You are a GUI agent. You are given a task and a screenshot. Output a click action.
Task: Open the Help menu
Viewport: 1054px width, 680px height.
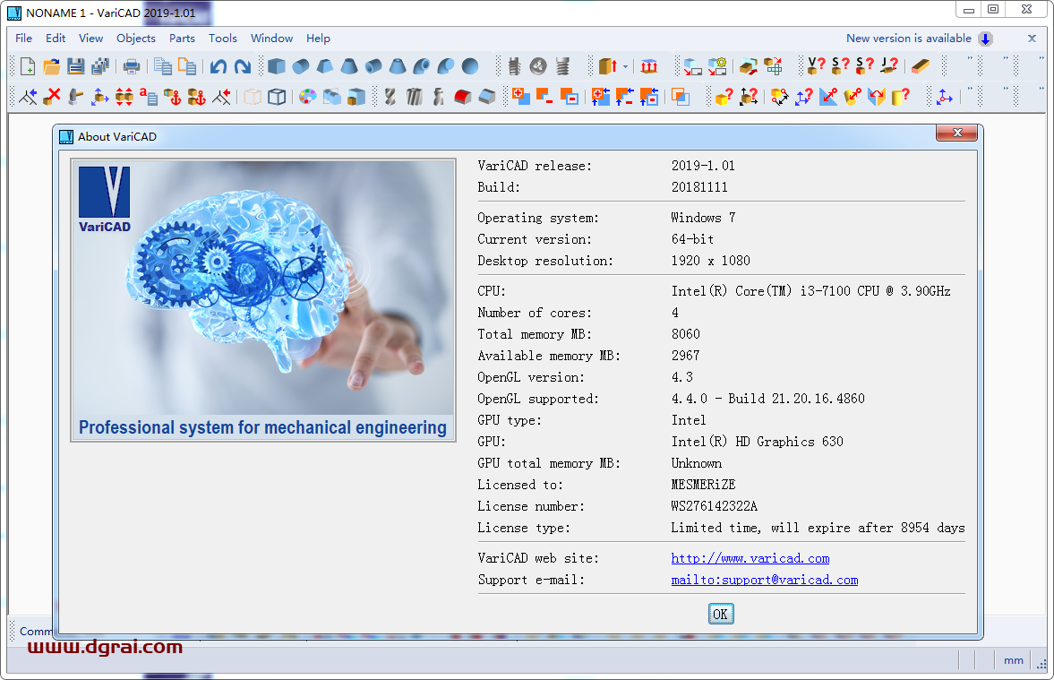318,39
